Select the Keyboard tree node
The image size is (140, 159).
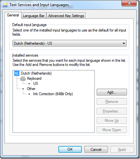coord(34,78)
